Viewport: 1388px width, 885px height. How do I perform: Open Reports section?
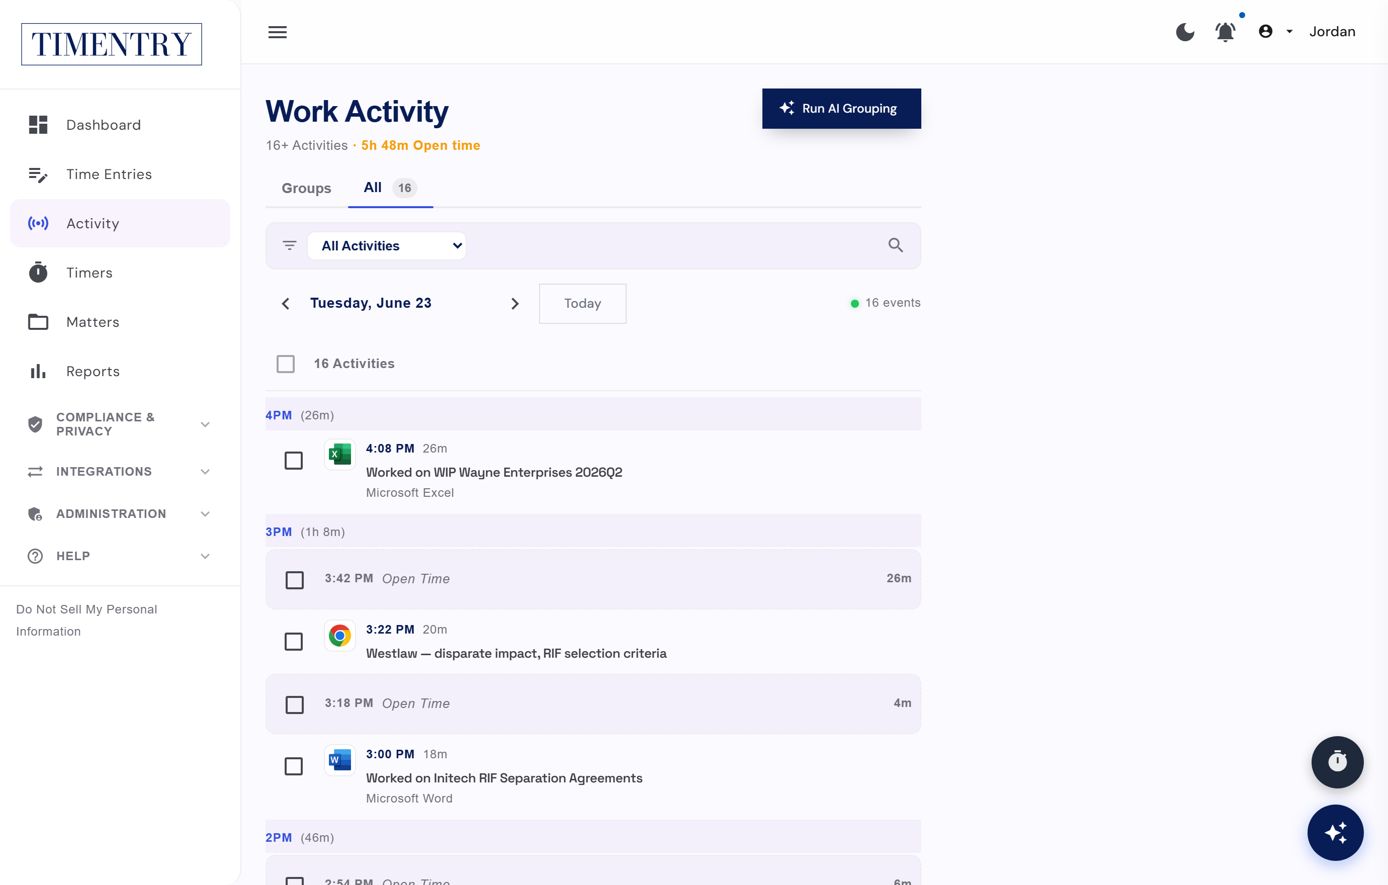point(120,371)
